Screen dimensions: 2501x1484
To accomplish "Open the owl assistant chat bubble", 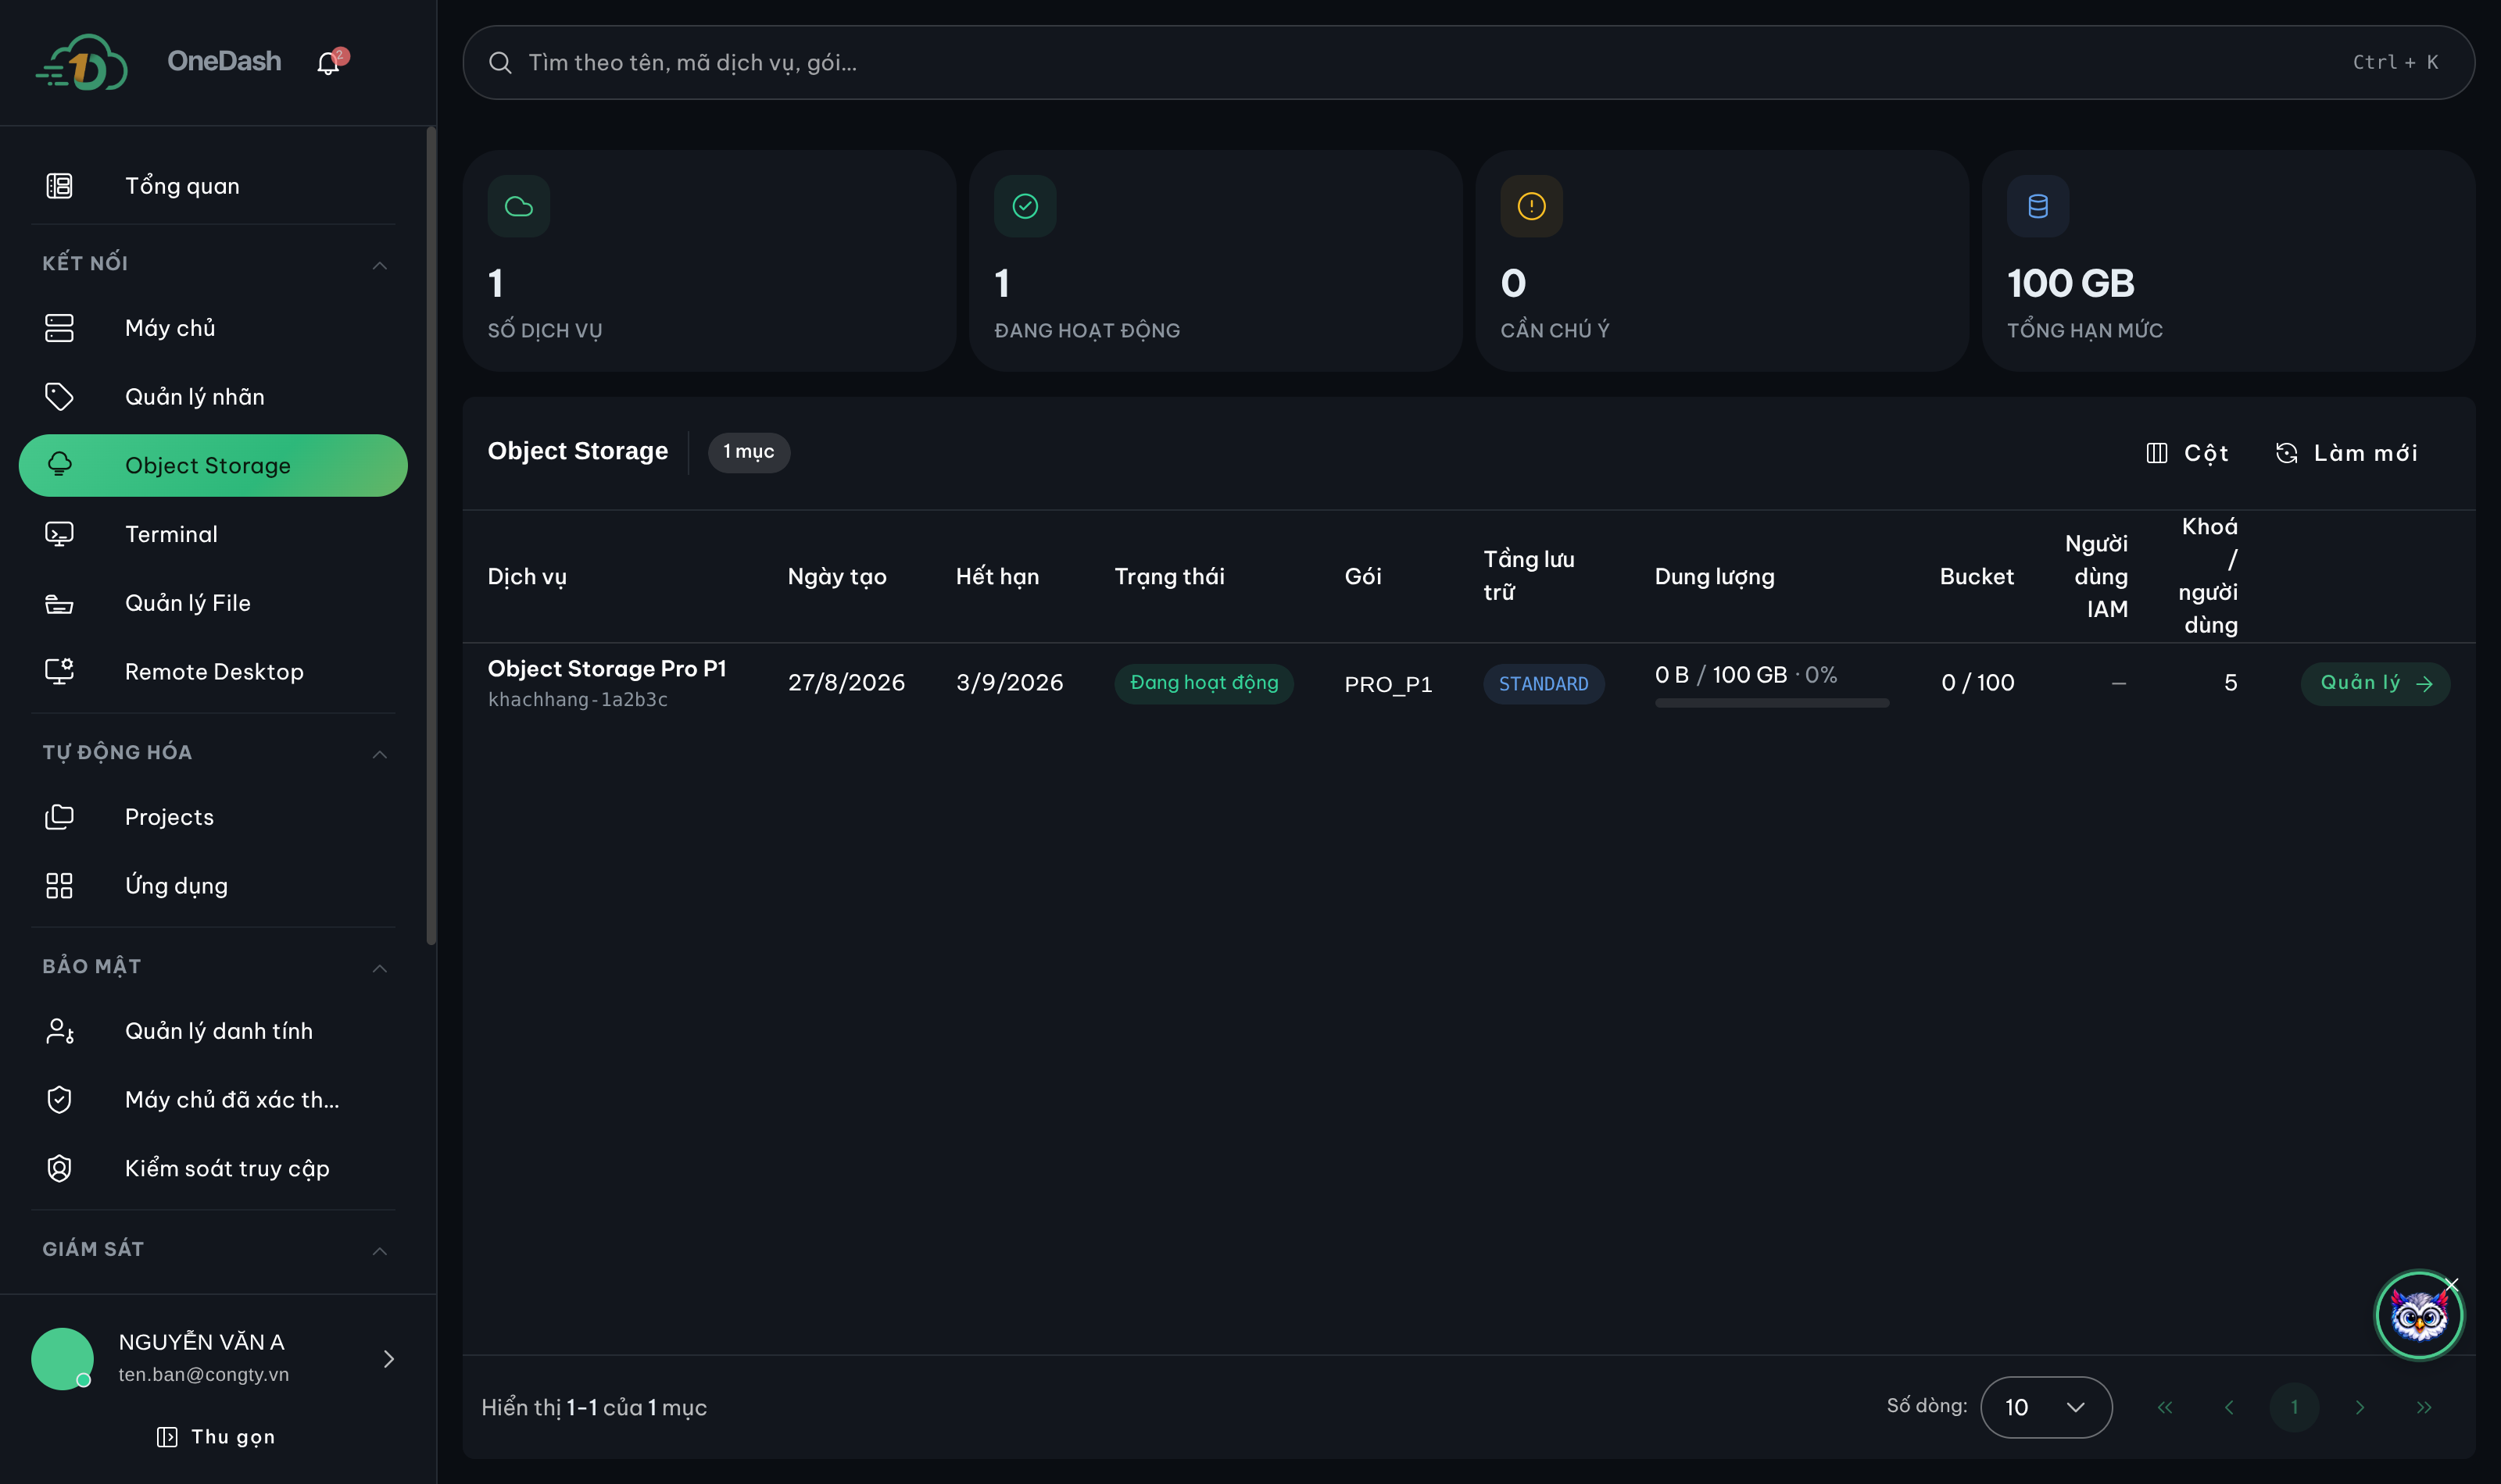I will [x=2418, y=1316].
